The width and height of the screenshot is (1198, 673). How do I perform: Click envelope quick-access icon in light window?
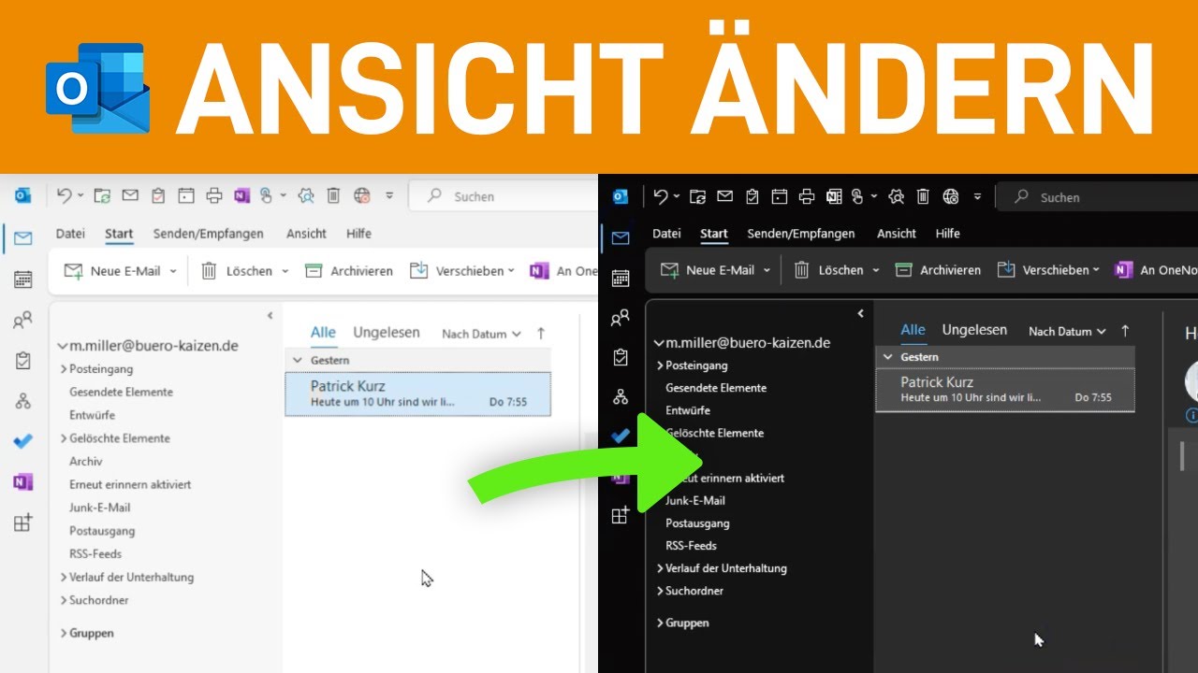coord(130,196)
